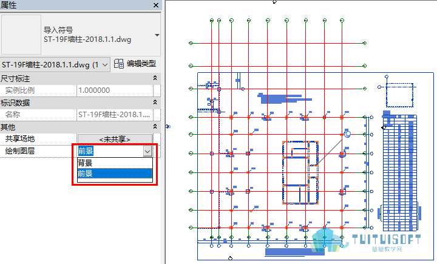Click the 共享场地 property label
Viewport: 437px width, 264px height.
tap(20, 139)
